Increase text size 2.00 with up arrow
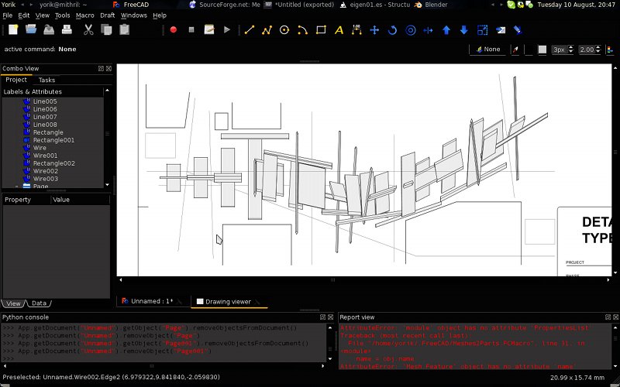 pos(598,47)
